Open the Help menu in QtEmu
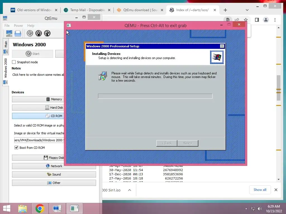The image size is (286, 214). click(x=31, y=25)
